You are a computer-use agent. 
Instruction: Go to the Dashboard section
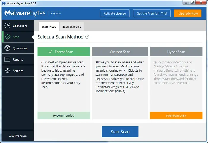[x=18, y=26]
